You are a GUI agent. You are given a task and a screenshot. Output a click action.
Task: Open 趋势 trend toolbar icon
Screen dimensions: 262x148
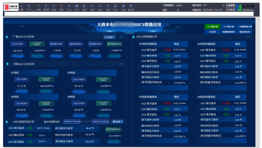(54, 7)
